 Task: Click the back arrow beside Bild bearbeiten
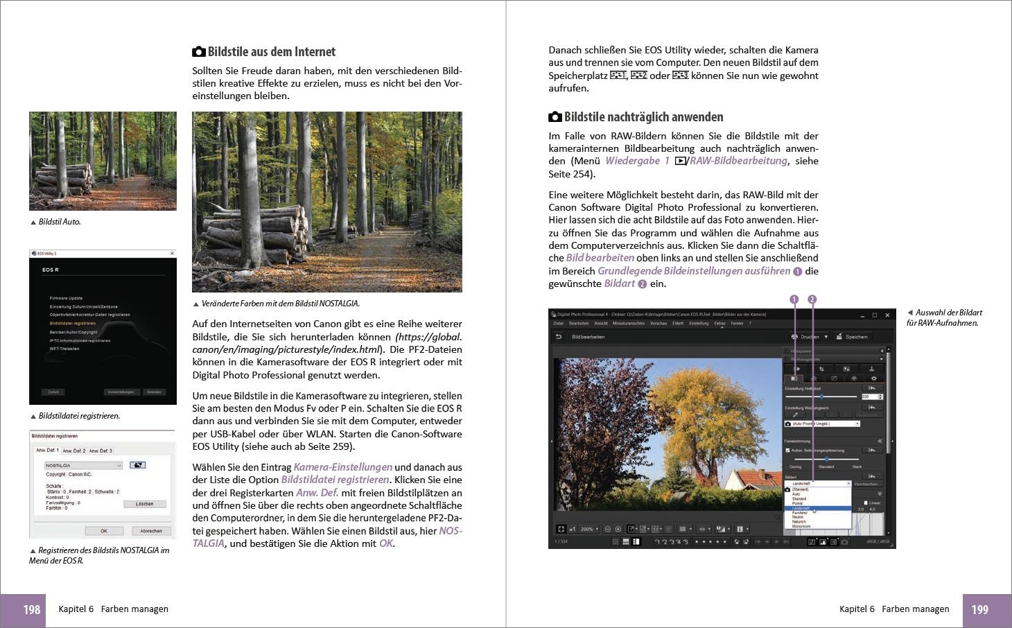coord(558,337)
